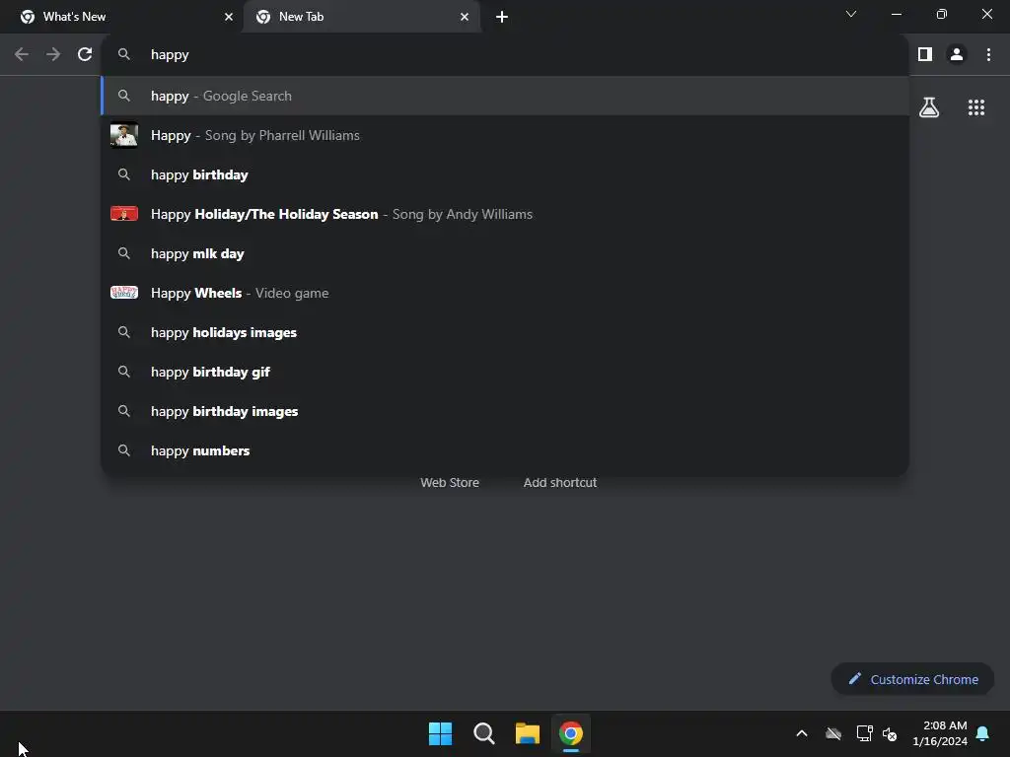Image resolution: width=1010 pixels, height=757 pixels.
Task: Click the forward navigation arrow
Action: pos(53,55)
